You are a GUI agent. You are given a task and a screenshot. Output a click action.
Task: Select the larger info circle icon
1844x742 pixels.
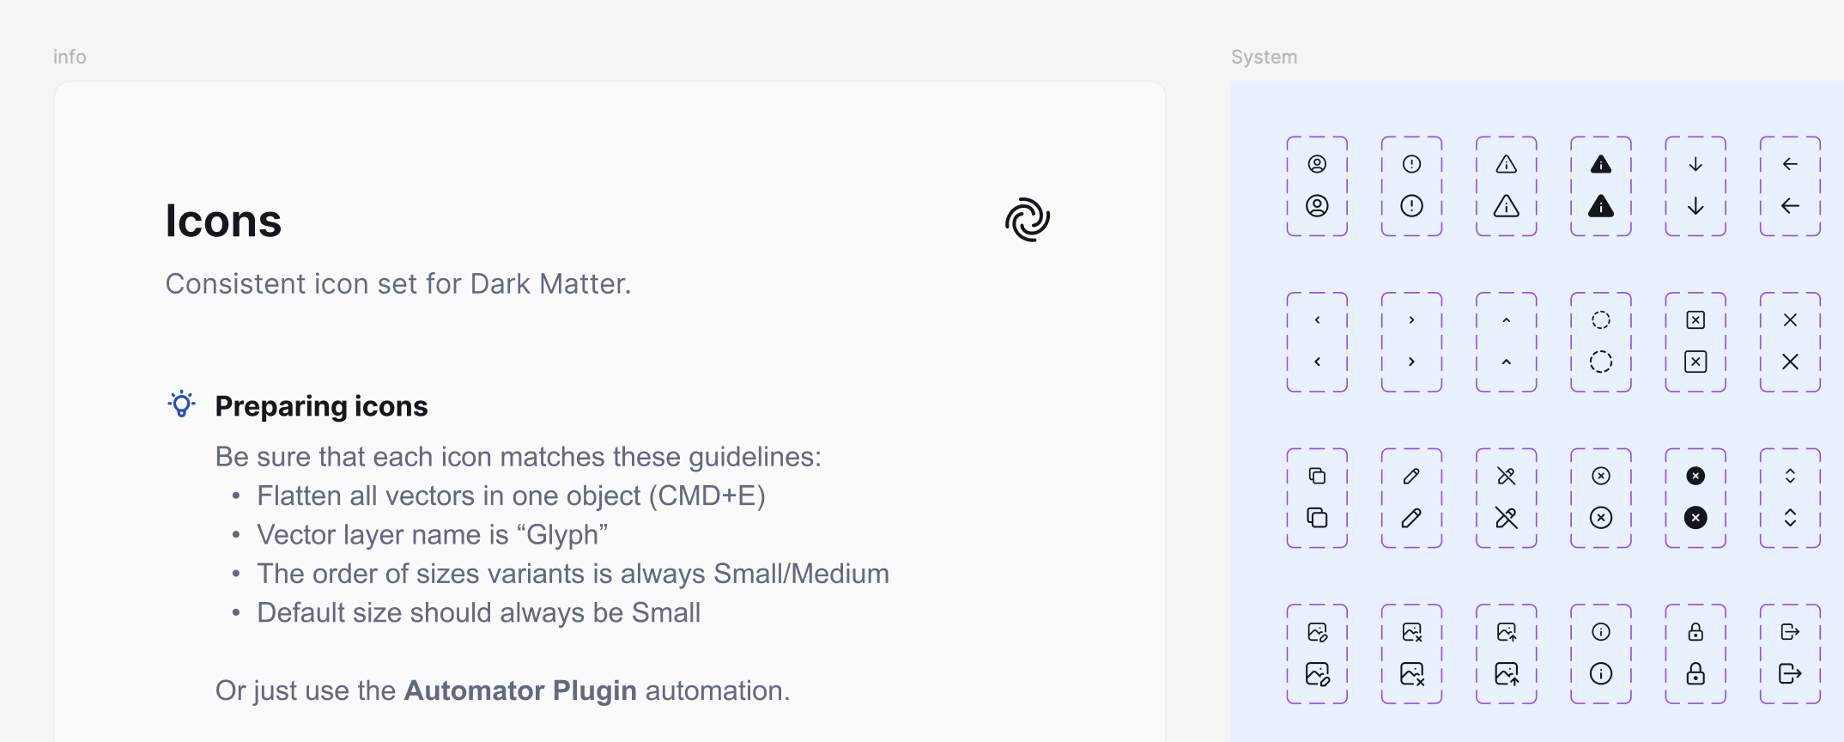[x=1601, y=673]
